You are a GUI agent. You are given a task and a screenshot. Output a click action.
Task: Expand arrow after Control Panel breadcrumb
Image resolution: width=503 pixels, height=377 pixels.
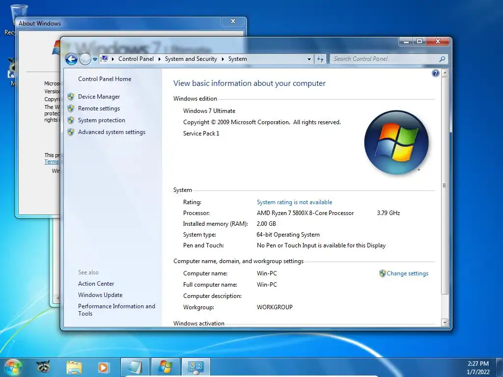(160, 59)
